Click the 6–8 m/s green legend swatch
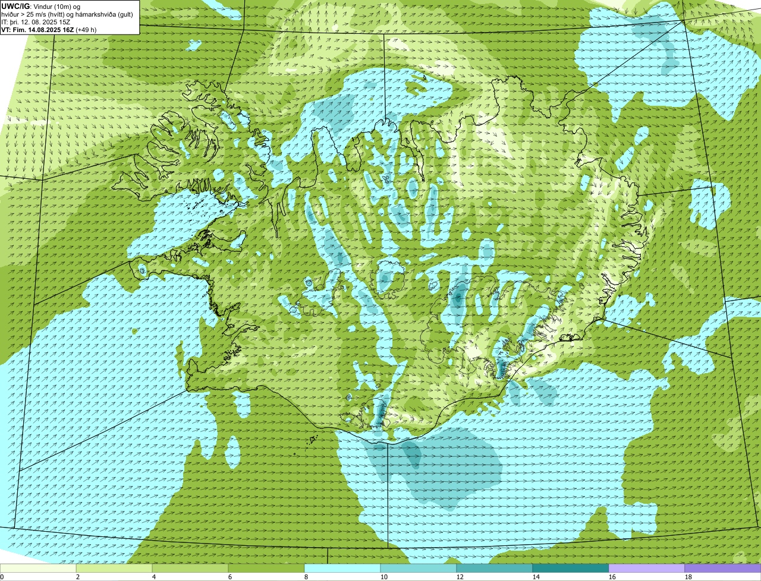This screenshot has height=581, width=761. (x=266, y=569)
